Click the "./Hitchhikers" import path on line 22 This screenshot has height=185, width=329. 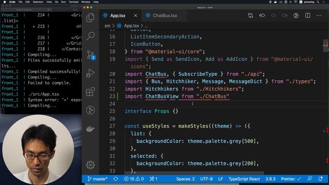[x=218, y=89]
